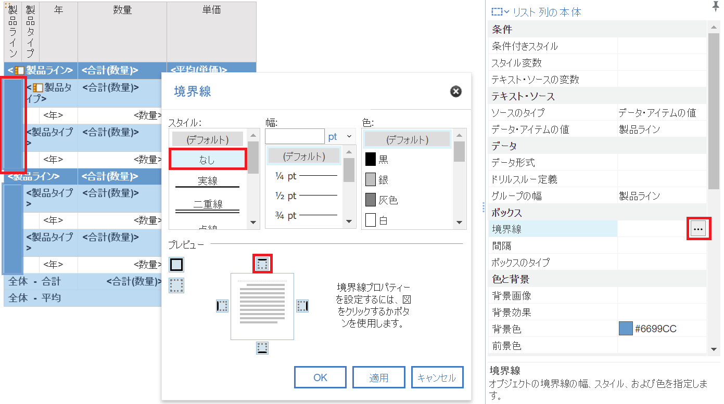Pick the 白 color swatch

pos(371,220)
